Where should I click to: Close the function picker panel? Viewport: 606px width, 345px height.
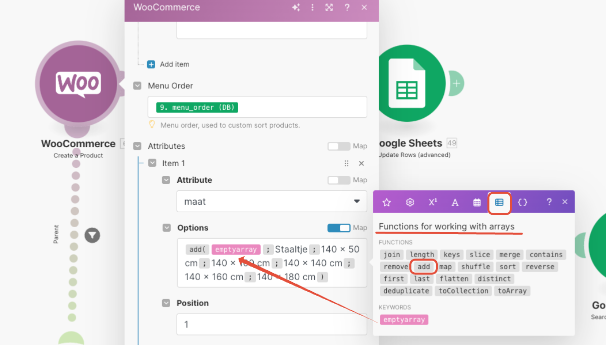[565, 202]
